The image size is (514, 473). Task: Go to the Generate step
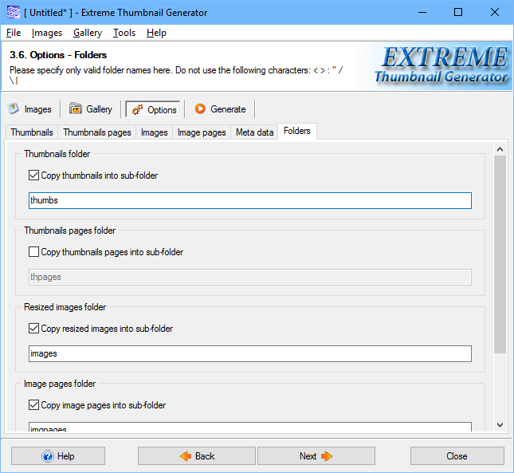click(220, 109)
